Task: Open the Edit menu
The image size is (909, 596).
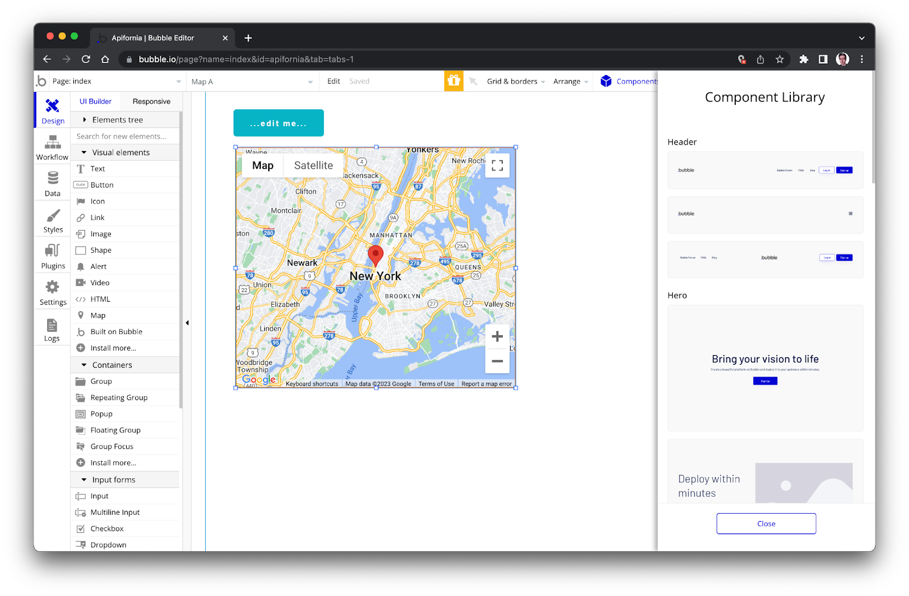Action: [x=333, y=81]
